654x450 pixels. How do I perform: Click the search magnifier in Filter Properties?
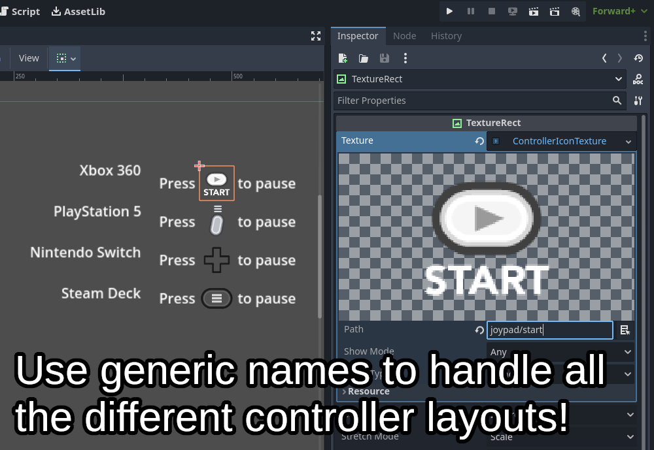click(x=617, y=101)
